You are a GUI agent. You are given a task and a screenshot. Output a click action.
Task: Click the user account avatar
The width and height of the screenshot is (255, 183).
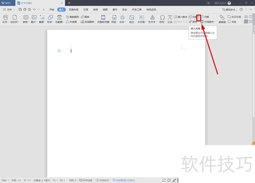pyautogui.click(x=229, y=3)
